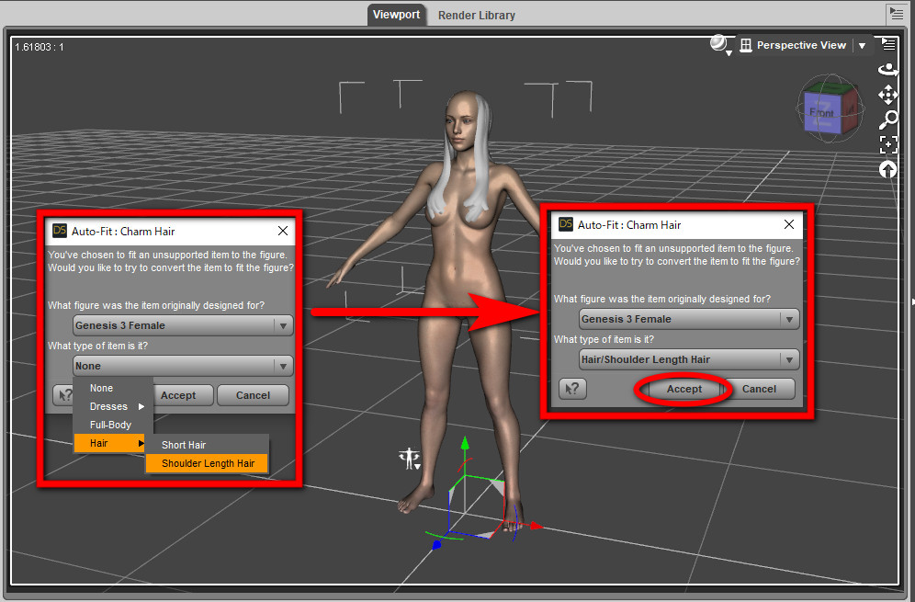
Task: Open the Hair/Shoulder Length Hair dropdown
Action: tap(688, 359)
